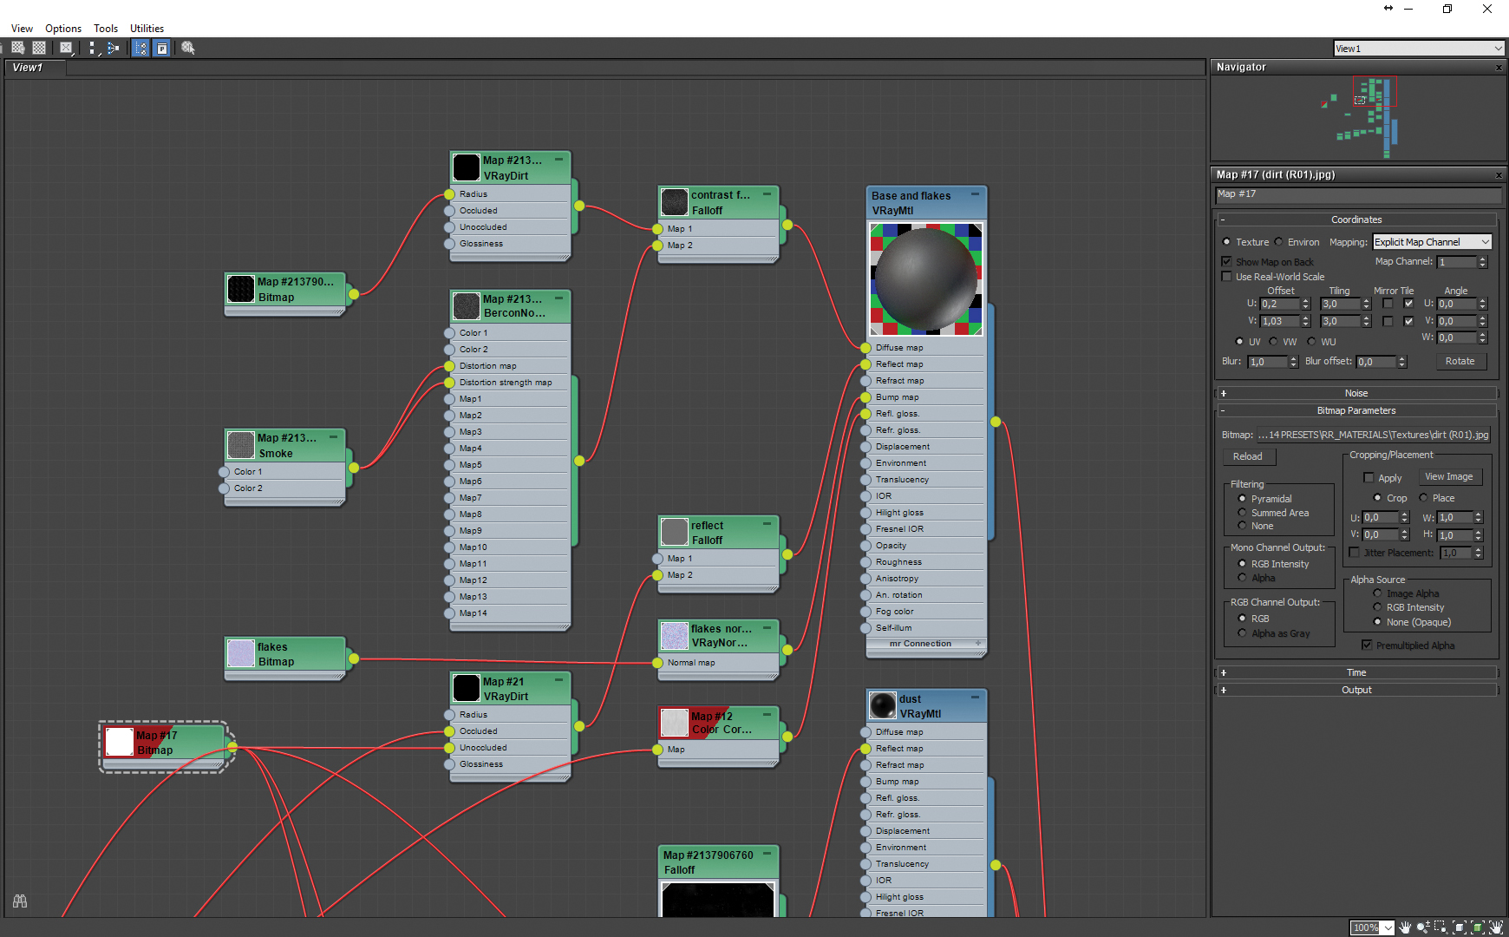The width and height of the screenshot is (1509, 937).
Task: Increase the Map Channel spinner value
Action: [x=1482, y=259]
